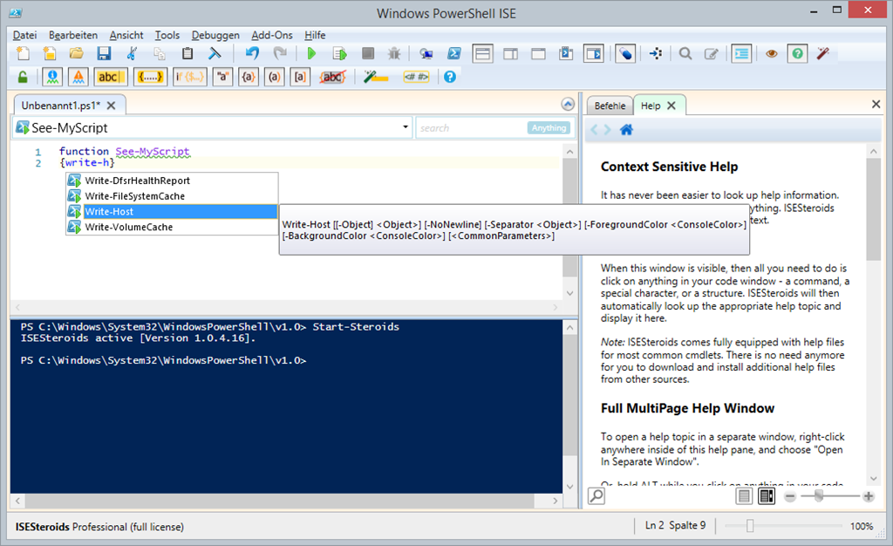Screen dimensions: 893x546
Task: Click the pencil edit toolbar icon
Action: coord(712,53)
